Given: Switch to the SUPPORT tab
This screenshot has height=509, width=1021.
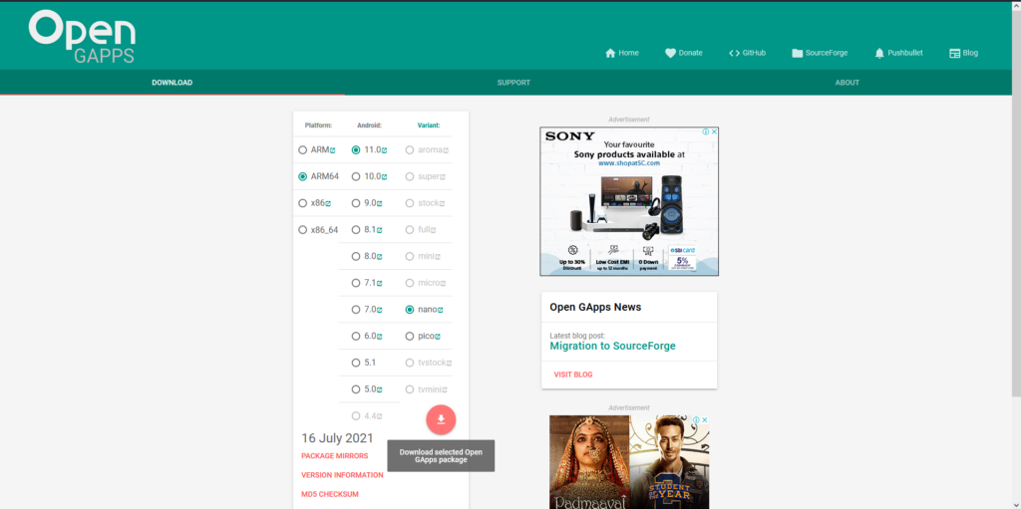Looking at the screenshot, I should [x=513, y=83].
